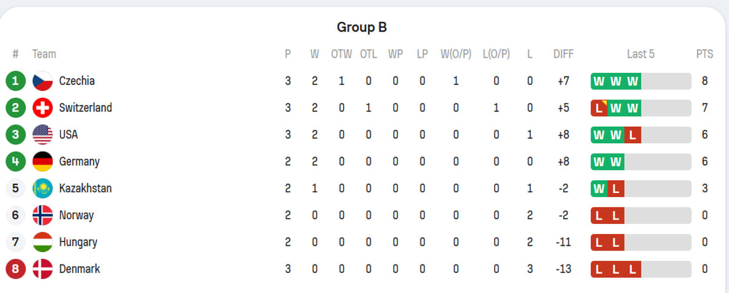
Task: Click the Germany flag icon
Action: point(43,162)
